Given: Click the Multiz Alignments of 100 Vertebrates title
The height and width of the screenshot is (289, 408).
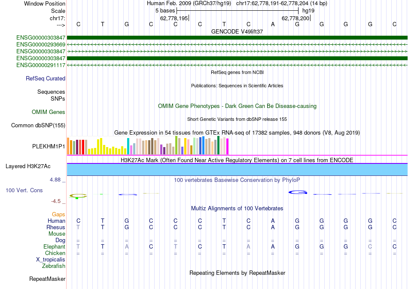Looking at the screenshot, I should (x=237, y=209).
